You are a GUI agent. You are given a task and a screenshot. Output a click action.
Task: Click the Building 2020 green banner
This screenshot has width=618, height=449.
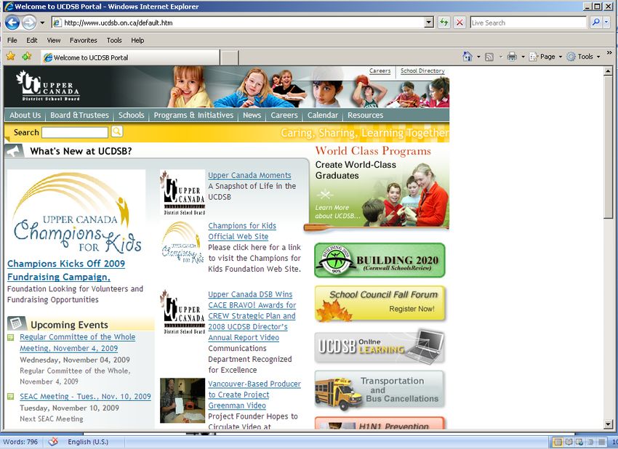[380, 260]
